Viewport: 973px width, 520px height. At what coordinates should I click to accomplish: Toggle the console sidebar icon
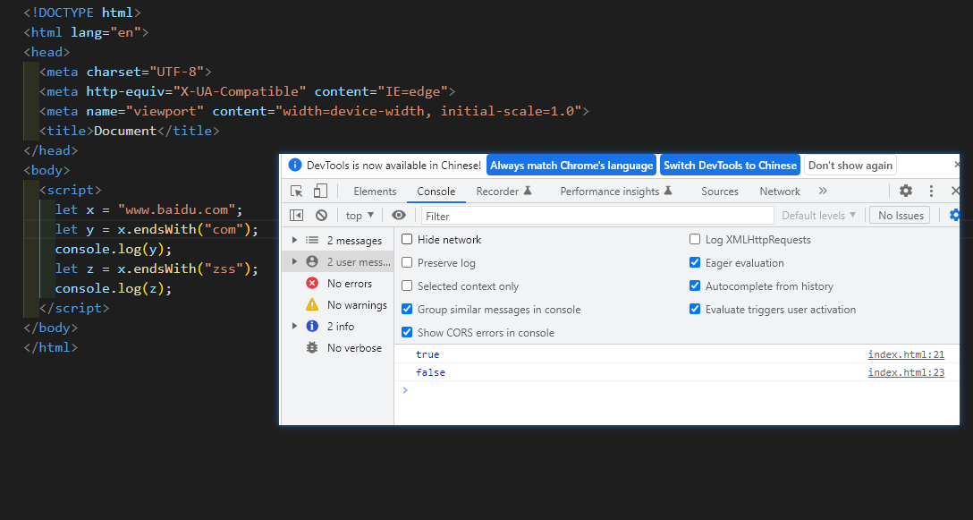point(297,216)
